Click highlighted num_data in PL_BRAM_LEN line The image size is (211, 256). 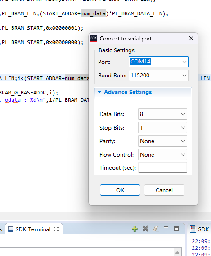93,13
